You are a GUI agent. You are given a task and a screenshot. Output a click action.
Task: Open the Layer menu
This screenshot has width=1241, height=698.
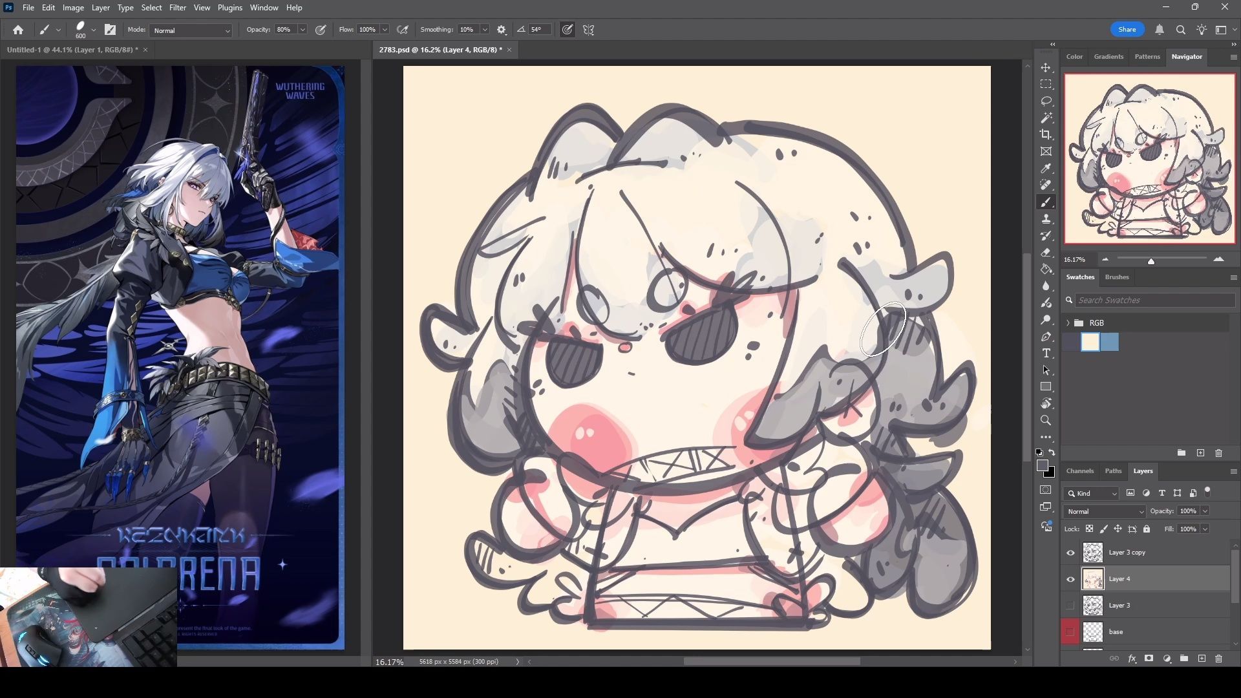[x=100, y=8]
